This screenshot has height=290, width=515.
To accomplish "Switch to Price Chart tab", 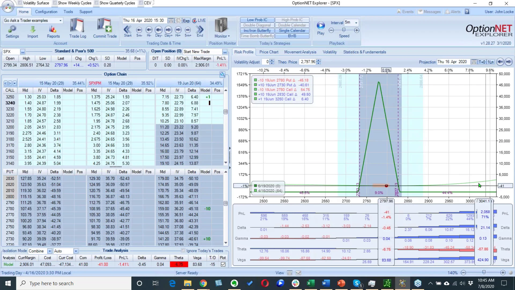I will pos(269,52).
